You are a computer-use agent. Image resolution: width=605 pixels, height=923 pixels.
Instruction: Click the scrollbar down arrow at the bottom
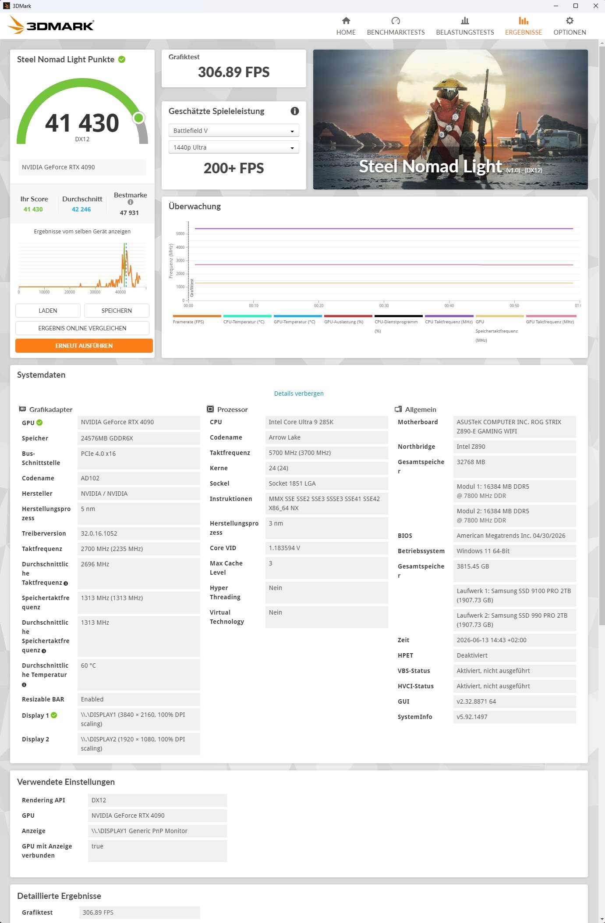(x=602, y=919)
